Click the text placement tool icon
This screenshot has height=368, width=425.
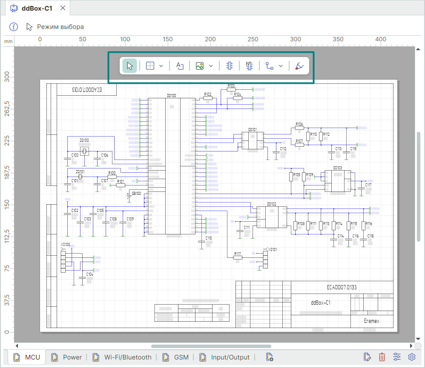tap(180, 66)
